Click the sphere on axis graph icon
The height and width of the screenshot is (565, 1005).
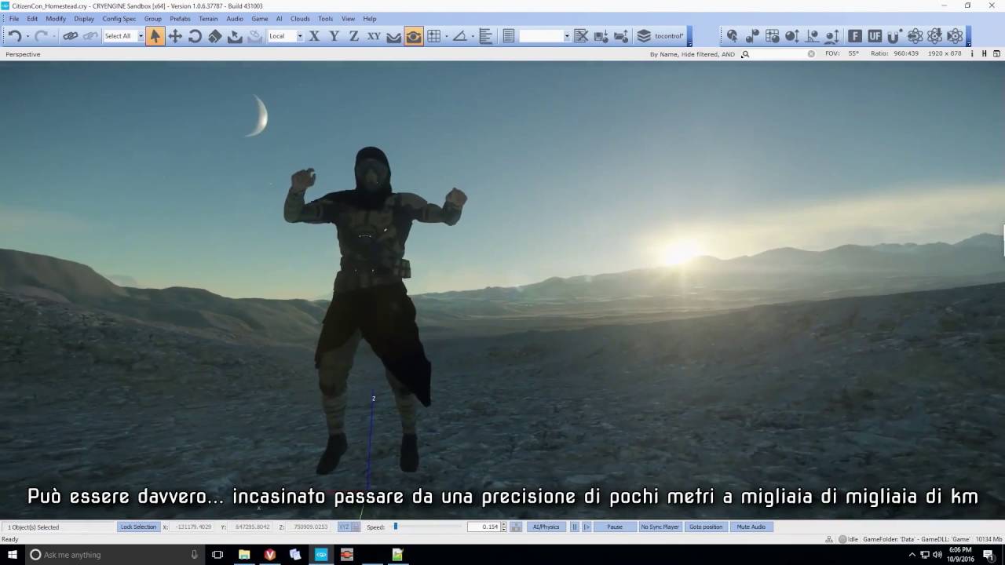813,36
